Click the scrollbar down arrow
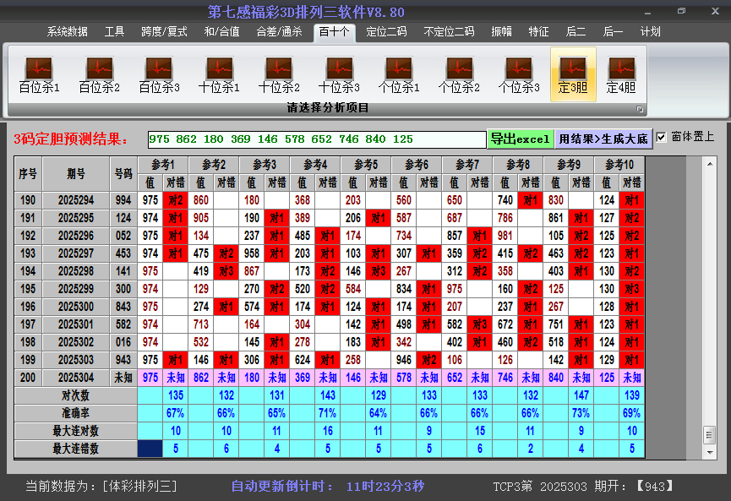Screen dimensions: 731x501 [x=709, y=452]
